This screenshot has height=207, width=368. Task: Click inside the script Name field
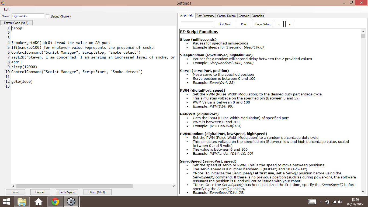coord(27,16)
